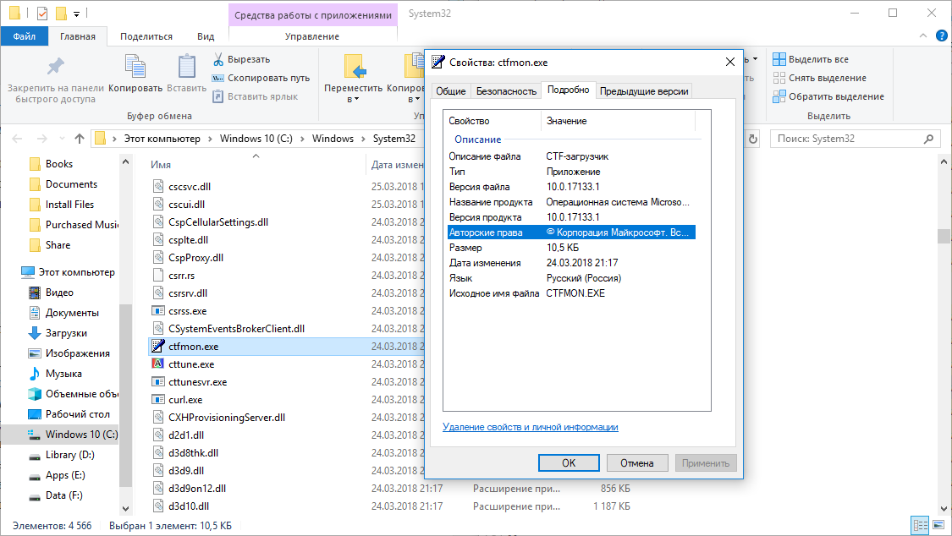This screenshot has height=536, width=952.
Task: Open Музыка in navigation pane
Action: [x=63, y=374]
